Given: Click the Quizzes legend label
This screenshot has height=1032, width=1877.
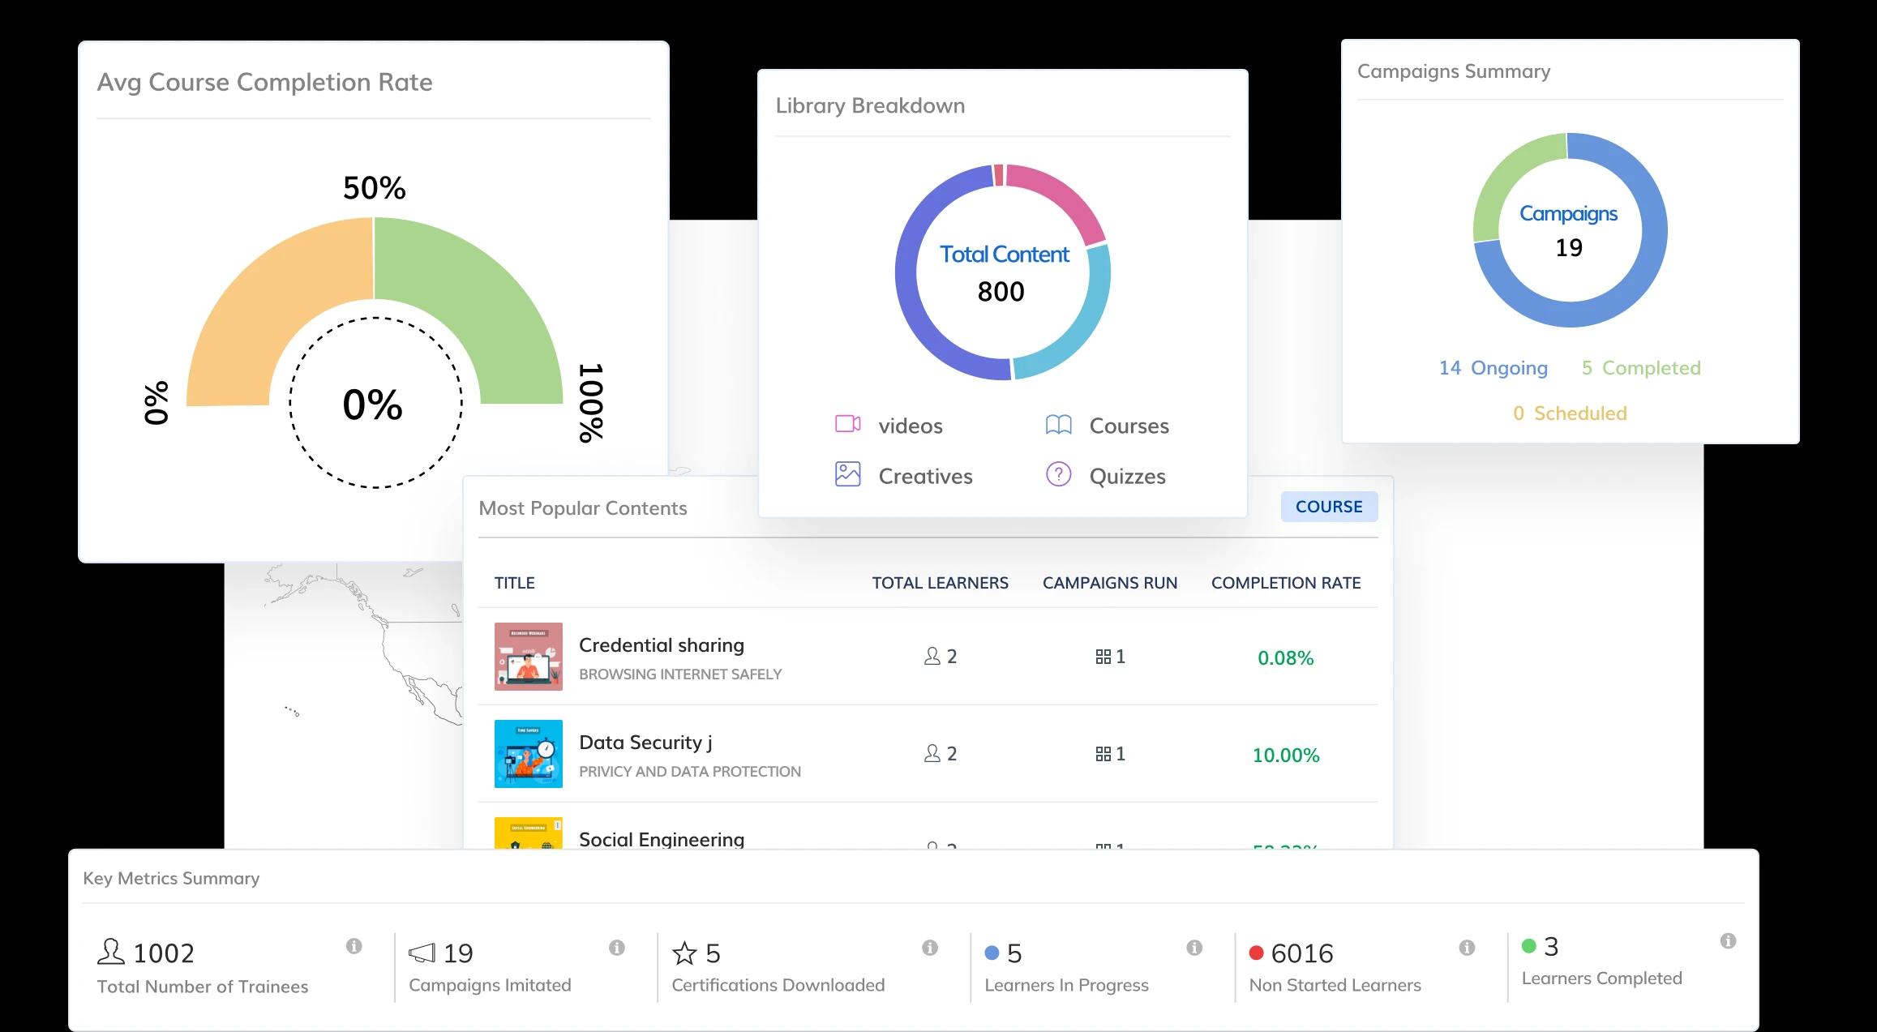Looking at the screenshot, I should (1128, 477).
